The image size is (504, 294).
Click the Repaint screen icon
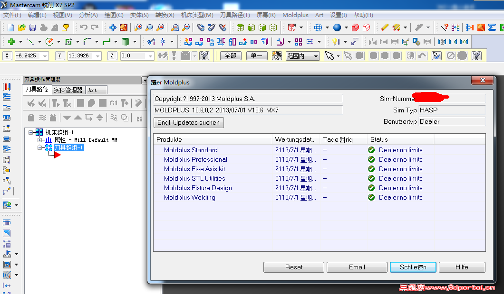pyautogui.click(x=124, y=28)
